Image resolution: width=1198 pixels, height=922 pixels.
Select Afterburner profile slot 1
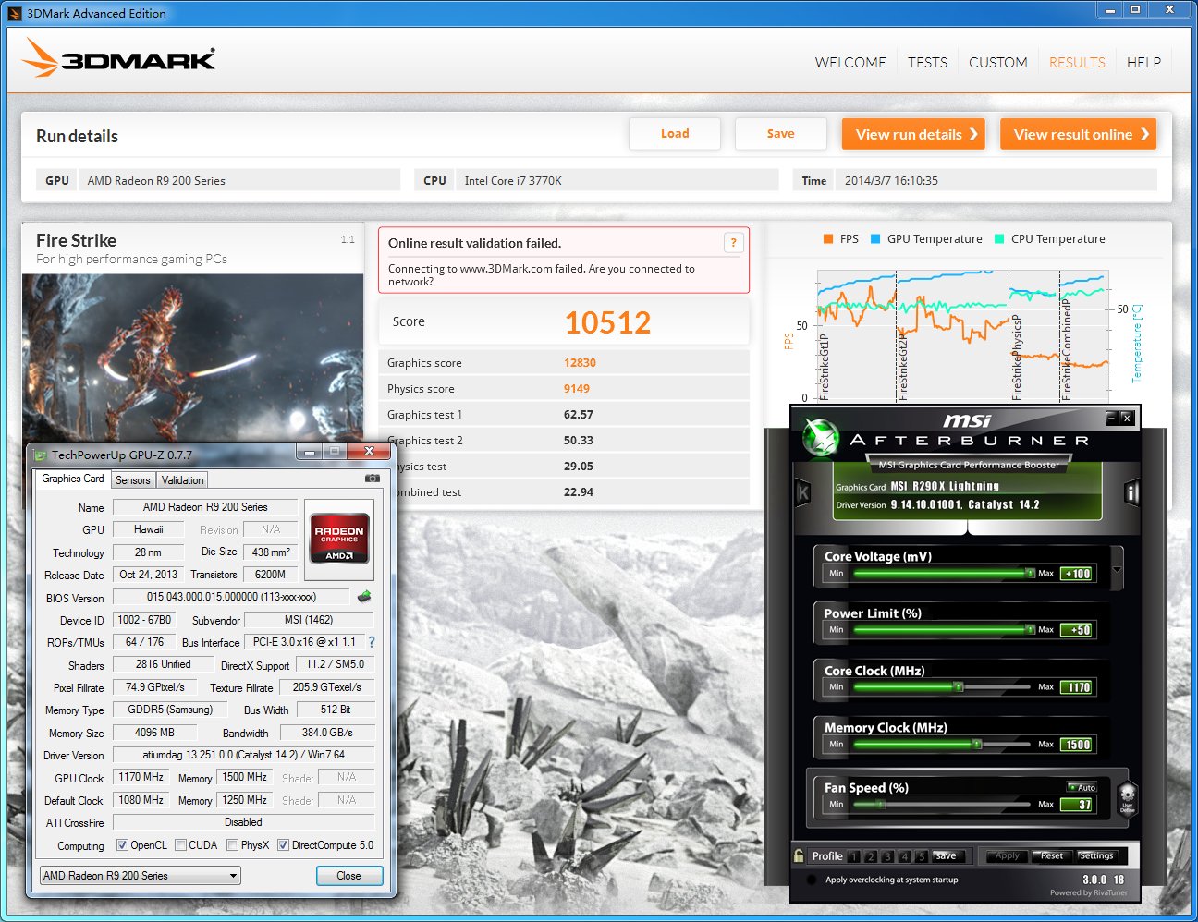(854, 856)
